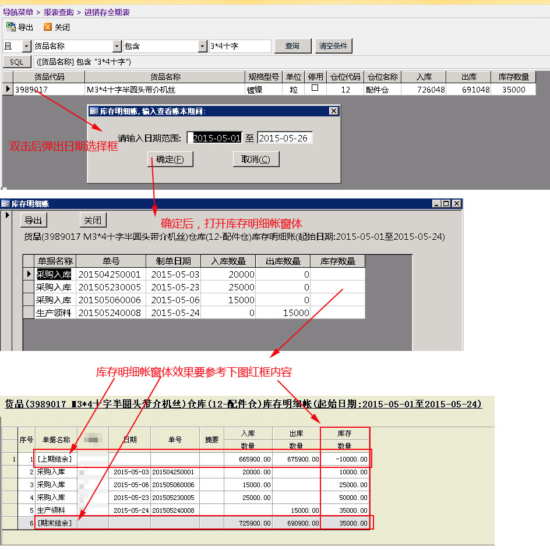Select row marker beside first 采购入库 entry
550x550 pixels.
[28, 274]
